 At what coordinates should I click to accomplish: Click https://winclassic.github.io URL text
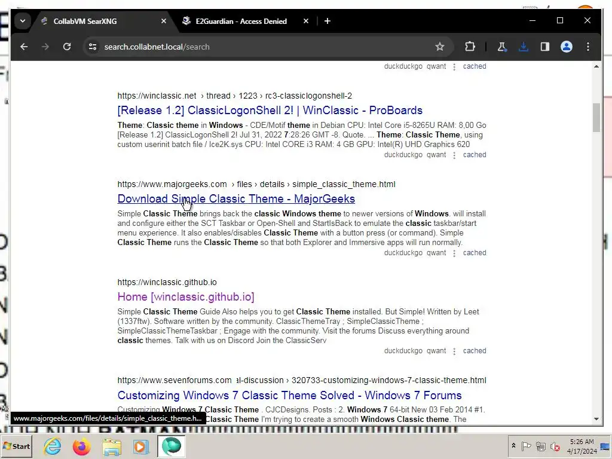point(167,282)
